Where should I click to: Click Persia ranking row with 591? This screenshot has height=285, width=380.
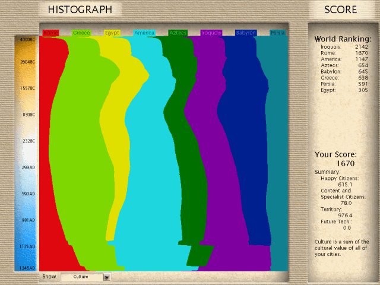tap(344, 84)
